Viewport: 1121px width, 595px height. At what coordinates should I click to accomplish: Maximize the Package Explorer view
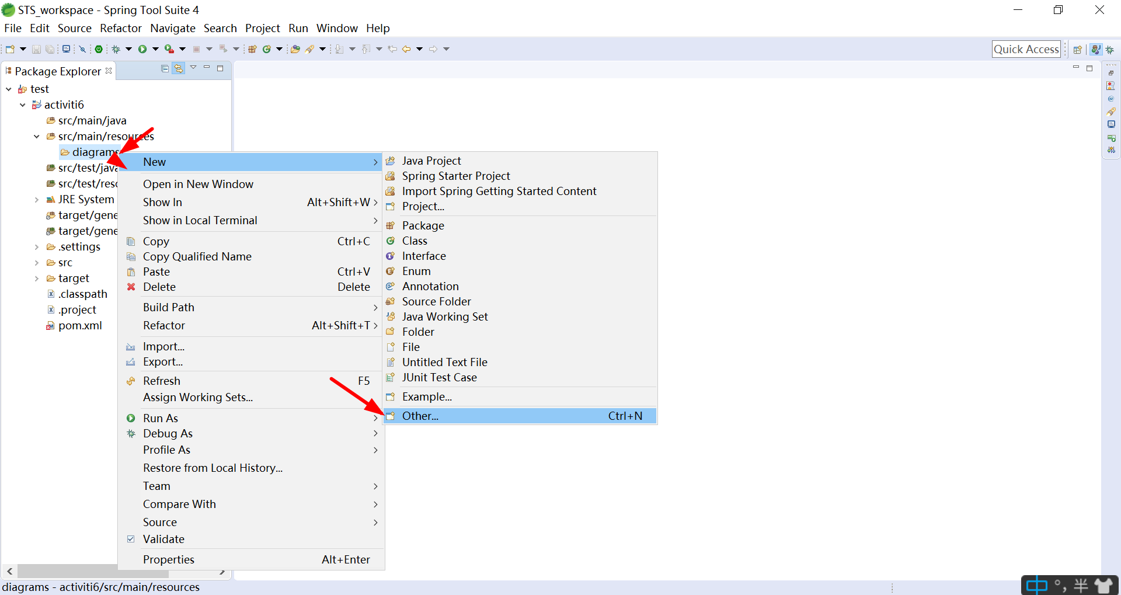point(220,68)
